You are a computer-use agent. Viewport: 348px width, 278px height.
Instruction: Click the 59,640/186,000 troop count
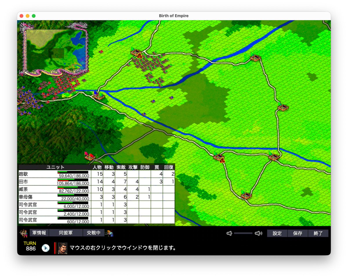pyautogui.click(x=74, y=176)
